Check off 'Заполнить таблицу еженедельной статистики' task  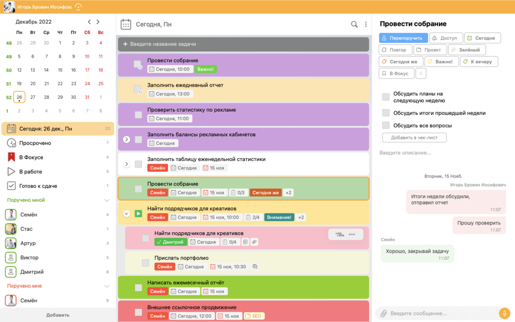pyautogui.click(x=138, y=164)
